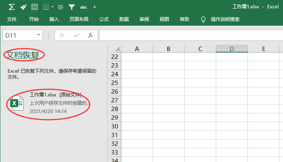The image size is (283, 162).
Task: Open the 文件 menu
Action: click(x=12, y=19)
